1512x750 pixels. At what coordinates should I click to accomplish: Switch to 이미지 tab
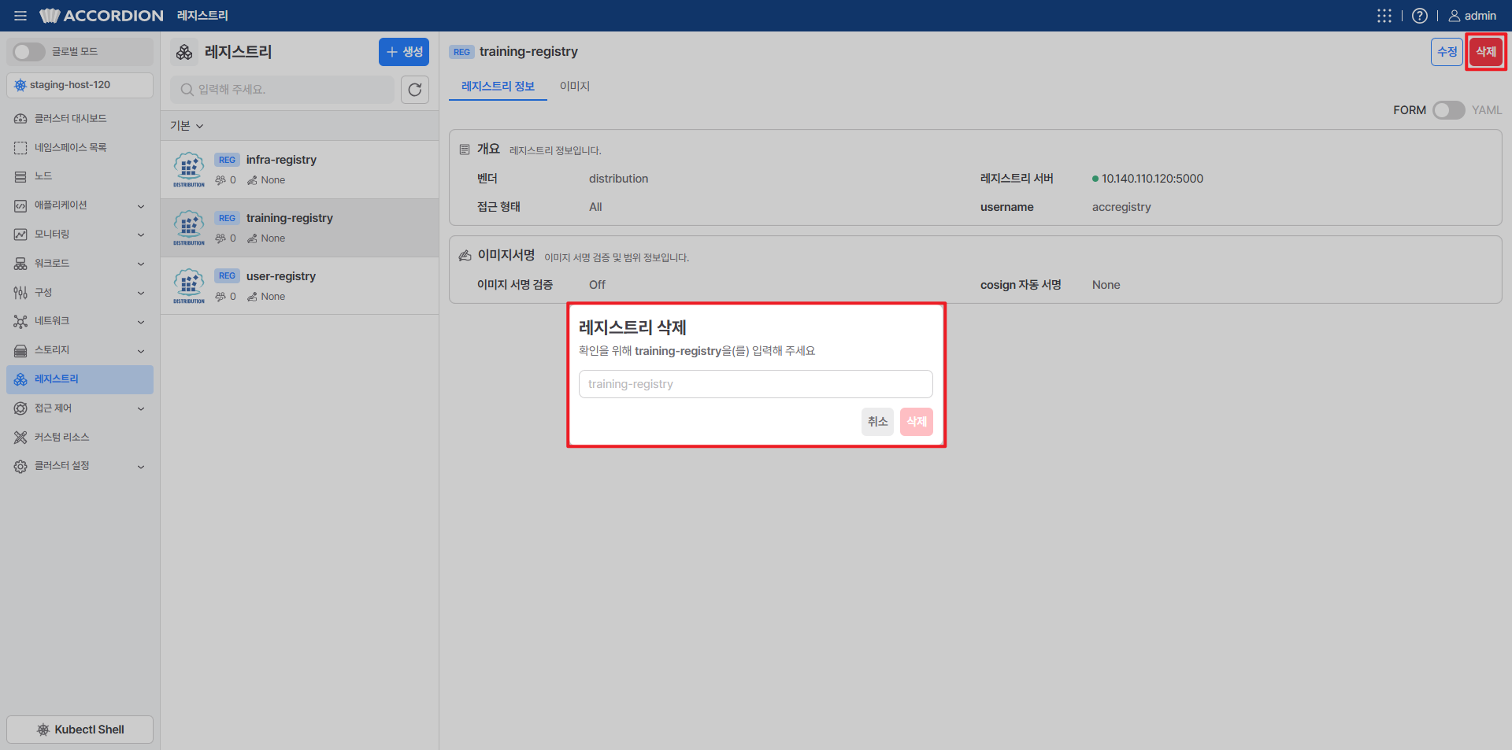pyautogui.click(x=575, y=87)
